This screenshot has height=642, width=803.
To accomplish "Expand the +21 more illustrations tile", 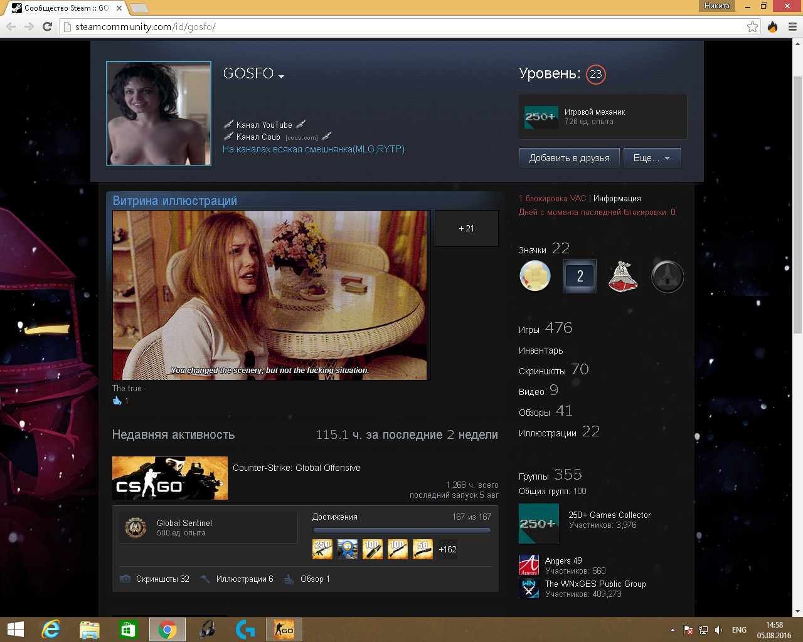I will tap(466, 228).
